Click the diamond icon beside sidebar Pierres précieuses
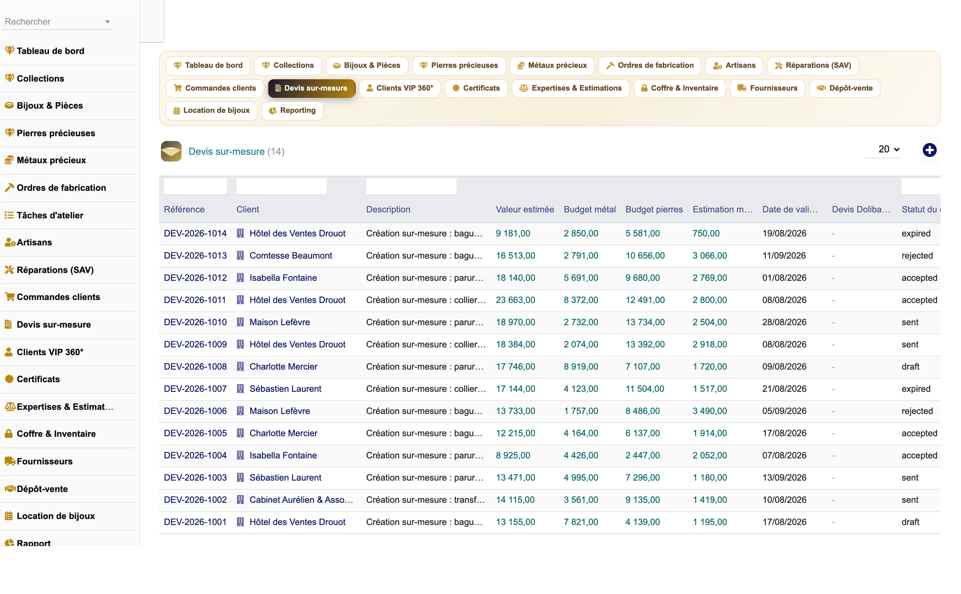Image resolution: width=961 pixels, height=594 pixels. [x=9, y=133]
